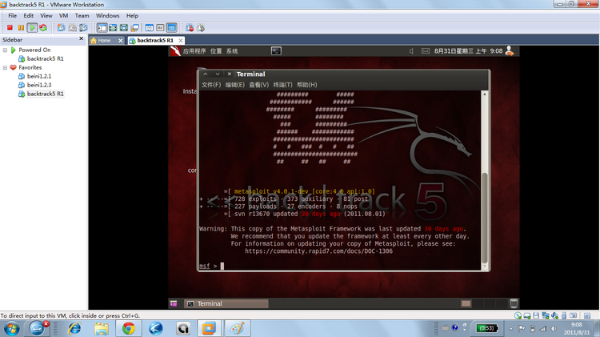Click the floppy device status icon

coord(536,315)
